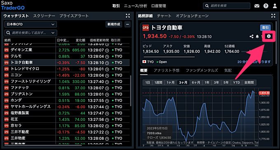Click the CFD icon of ホンダ row
Image resolution: width=280 pixels, height=150 pixels.
click(x=7, y=101)
